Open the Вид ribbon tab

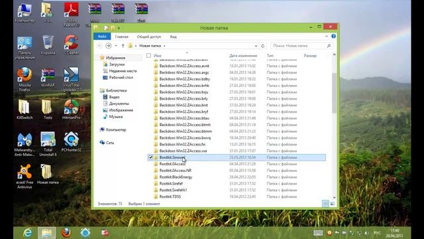pyautogui.click(x=174, y=37)
